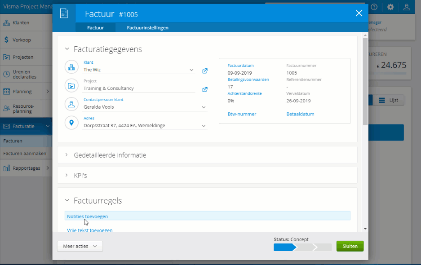Viewport: 421px width, 265px height.
Task: Click Notities toevoegen link
Action: 88,216
